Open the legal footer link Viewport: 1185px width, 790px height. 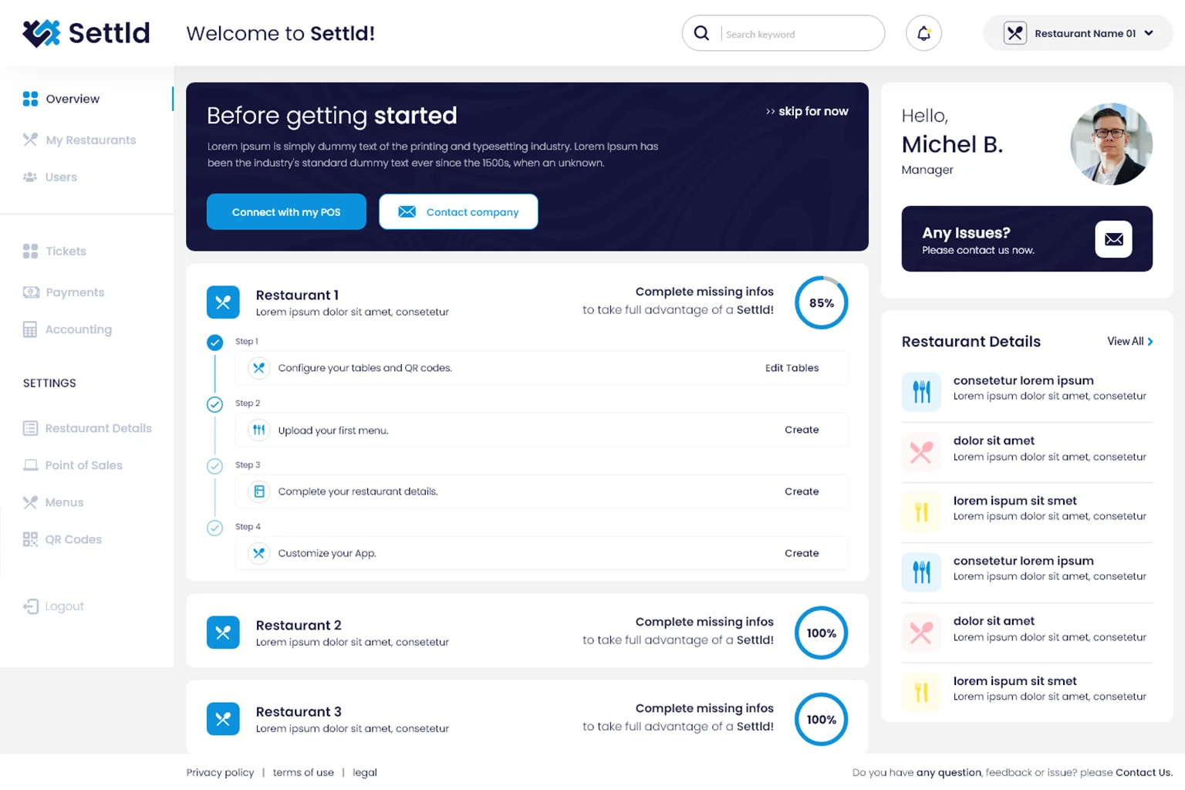click(x=365, y=772)
